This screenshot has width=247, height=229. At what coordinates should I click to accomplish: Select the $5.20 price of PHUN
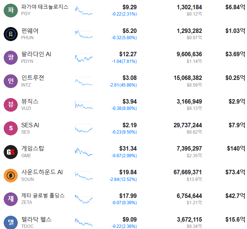tap(130, 31)
